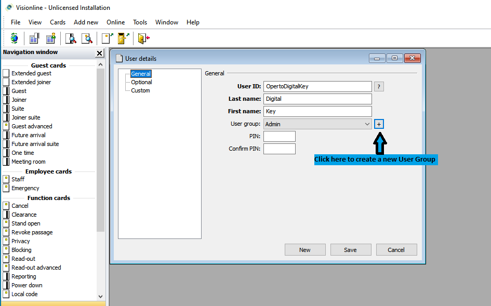Open the user list toolbar icon

click(x=50, y=38)
